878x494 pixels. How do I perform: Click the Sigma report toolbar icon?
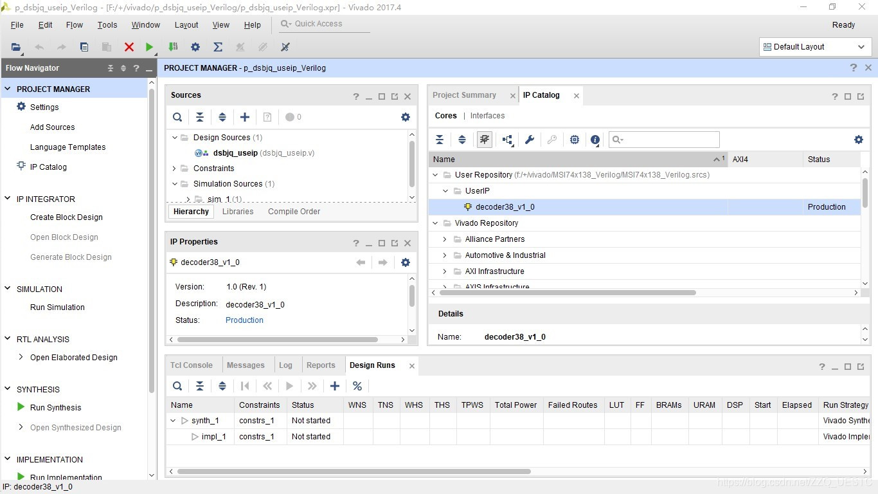[218, 47]
